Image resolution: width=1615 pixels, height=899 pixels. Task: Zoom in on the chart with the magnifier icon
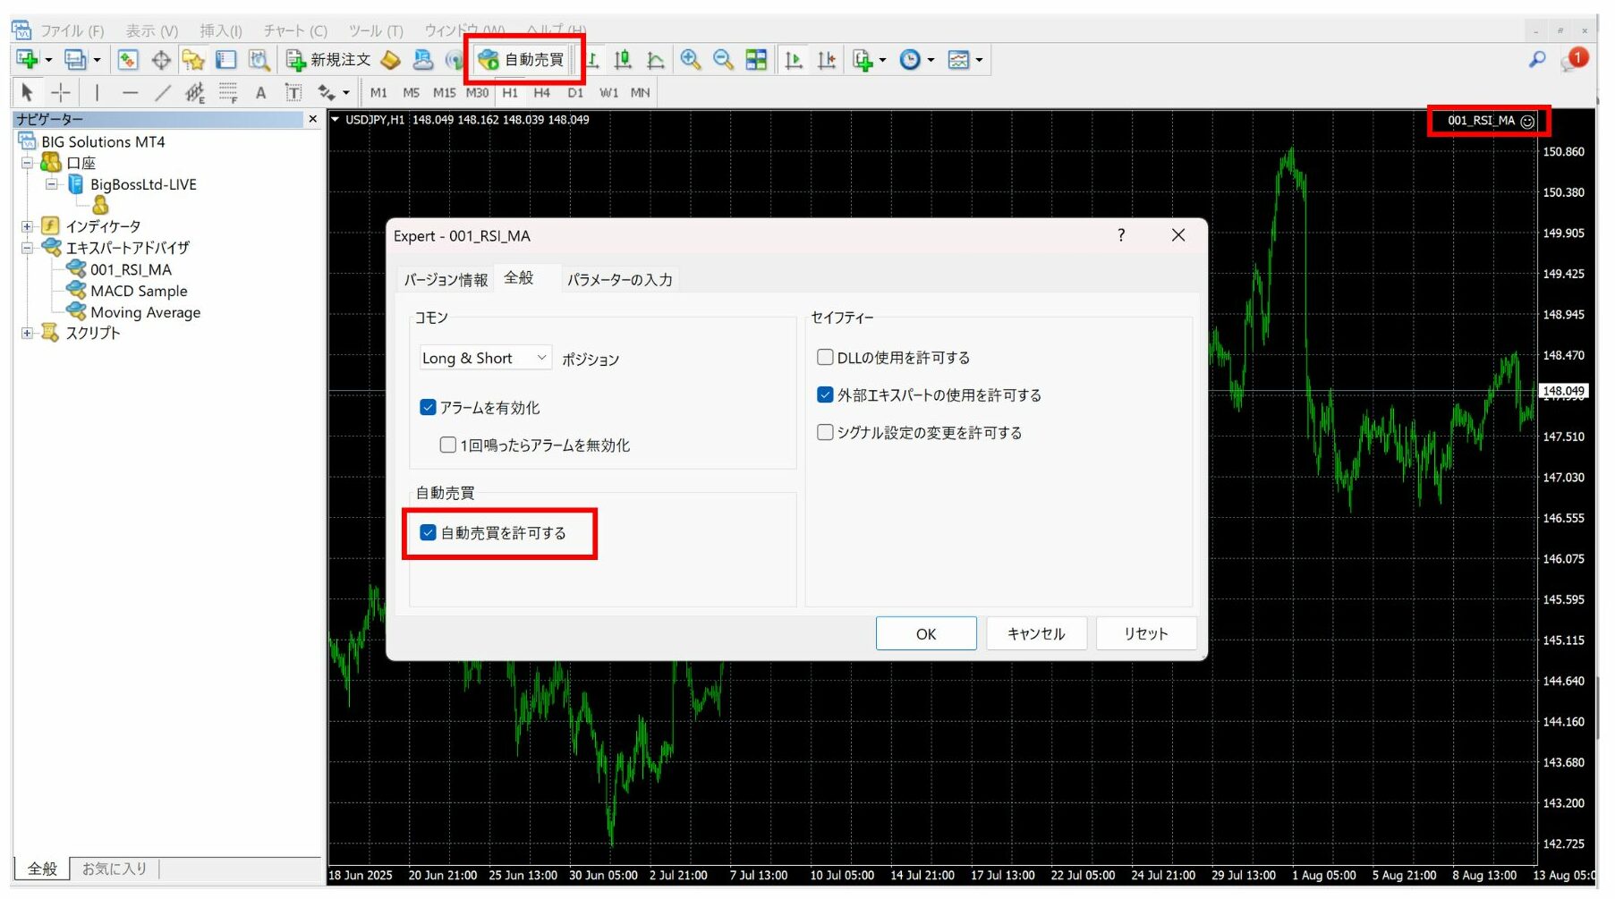[x=690, y=60]
